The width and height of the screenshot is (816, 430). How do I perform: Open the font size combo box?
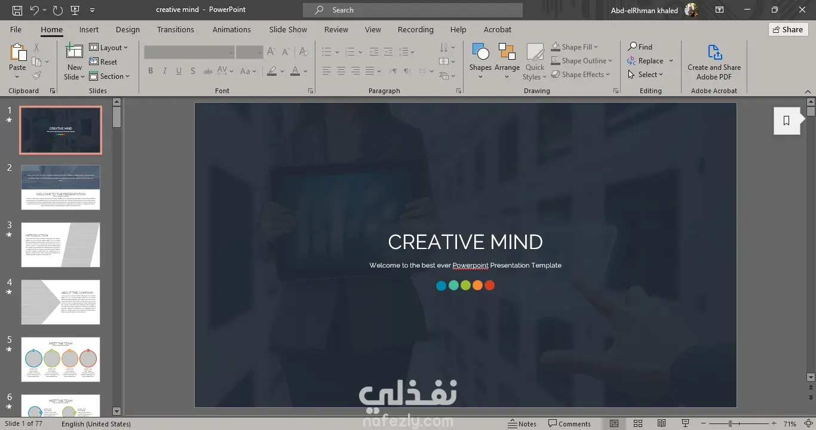click(x=250, y=52)
